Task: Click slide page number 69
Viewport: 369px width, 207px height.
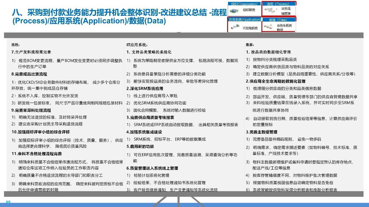Action: (8, 202)
